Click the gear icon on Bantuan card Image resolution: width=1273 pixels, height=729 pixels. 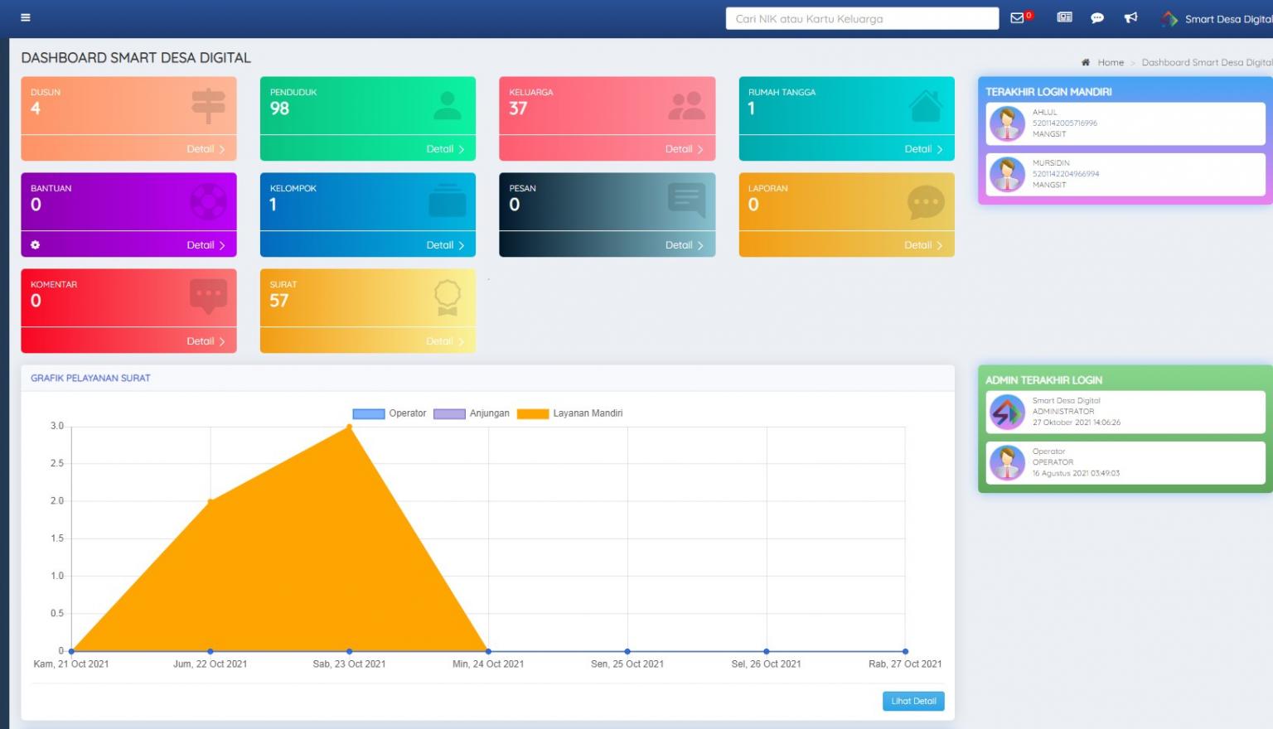coord(35,245)
